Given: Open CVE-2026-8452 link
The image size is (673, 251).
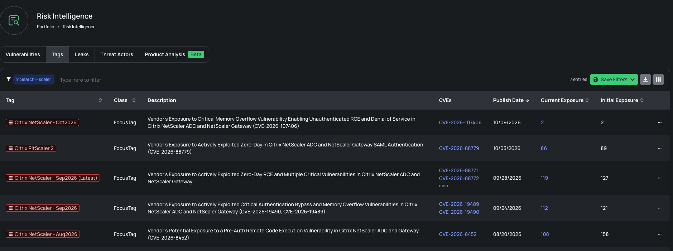Looking at the screenshot, I should 458,234.
